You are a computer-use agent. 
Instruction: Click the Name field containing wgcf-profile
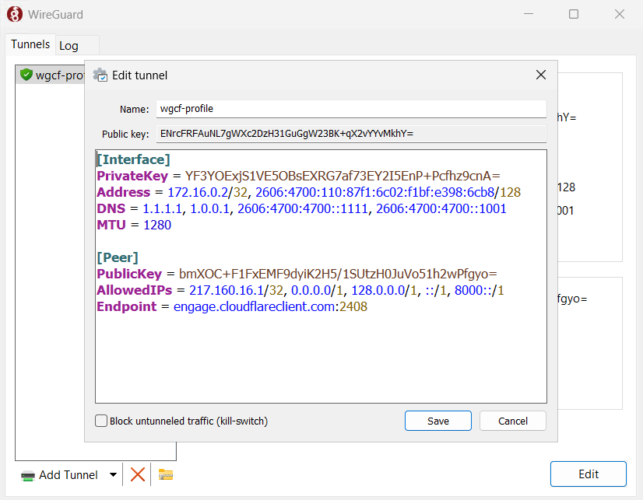[351, 109]
